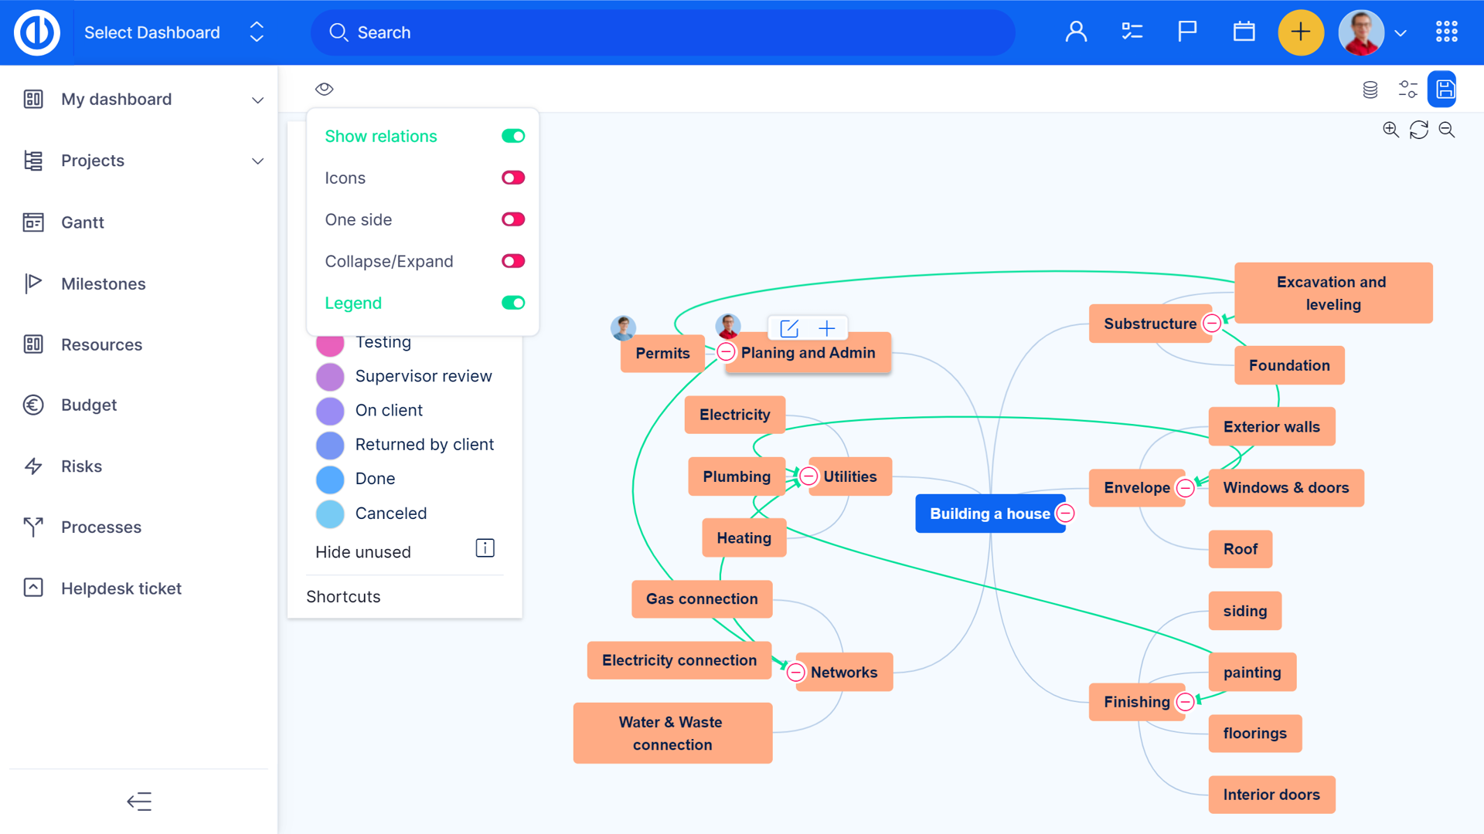1484x834 pixels.
Task: Refresh the mind map view
Action: pyautogui.click(x=1419, y=130)
